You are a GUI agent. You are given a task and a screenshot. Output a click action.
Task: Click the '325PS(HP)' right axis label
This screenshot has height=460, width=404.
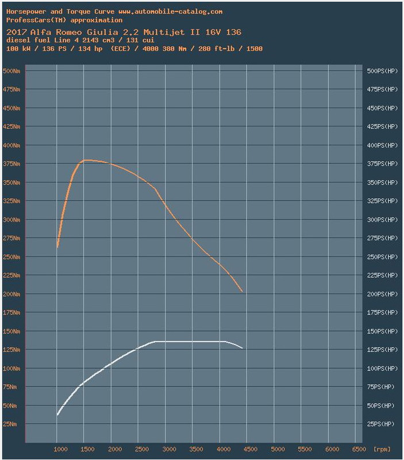click(382, 201)
